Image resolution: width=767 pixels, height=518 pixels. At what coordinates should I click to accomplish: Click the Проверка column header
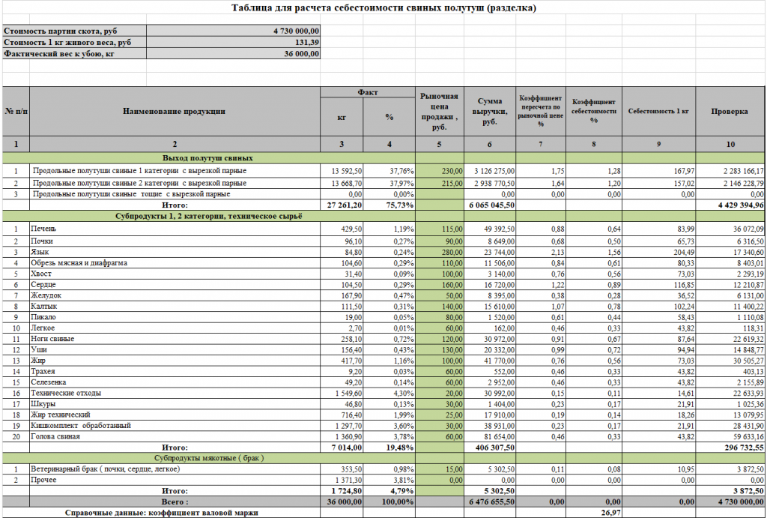tap(730, 111)
